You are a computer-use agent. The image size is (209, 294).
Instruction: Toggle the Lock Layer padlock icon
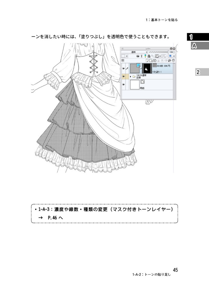click(149, 56)
